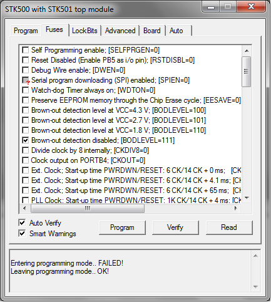Viewport: 271px width, 302px height.
Task: Toggle the SPIEN serial program downloading checkbox
Action: pyautogui.click(x=26, y=80)
